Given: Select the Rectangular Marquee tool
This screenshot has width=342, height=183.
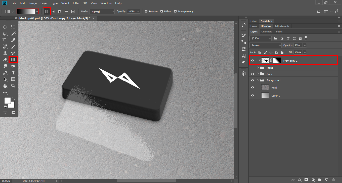Looking at the screenshot, I should (x=13, y=27).
